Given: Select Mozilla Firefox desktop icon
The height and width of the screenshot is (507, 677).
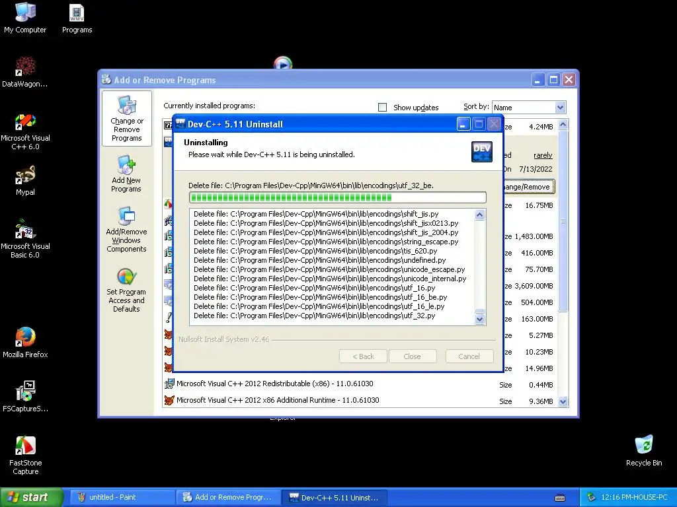Looking at the screenshot, I should click(x=25, y=343).
